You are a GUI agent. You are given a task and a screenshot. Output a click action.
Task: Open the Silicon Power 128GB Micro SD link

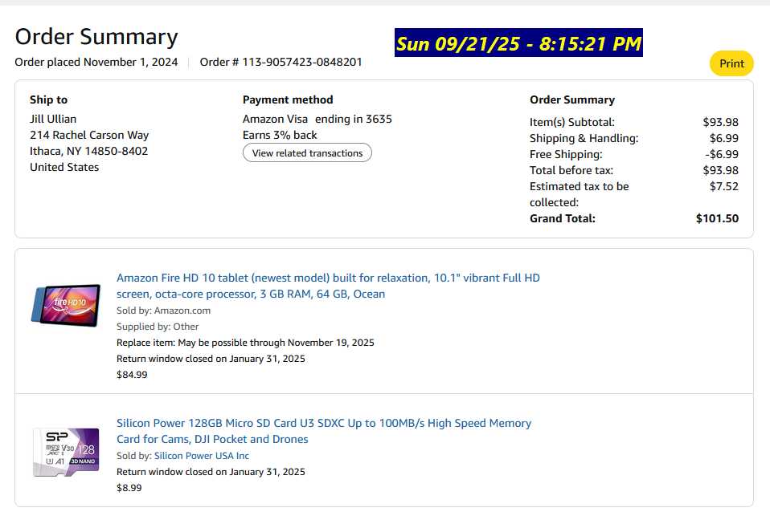coord(324,431)
